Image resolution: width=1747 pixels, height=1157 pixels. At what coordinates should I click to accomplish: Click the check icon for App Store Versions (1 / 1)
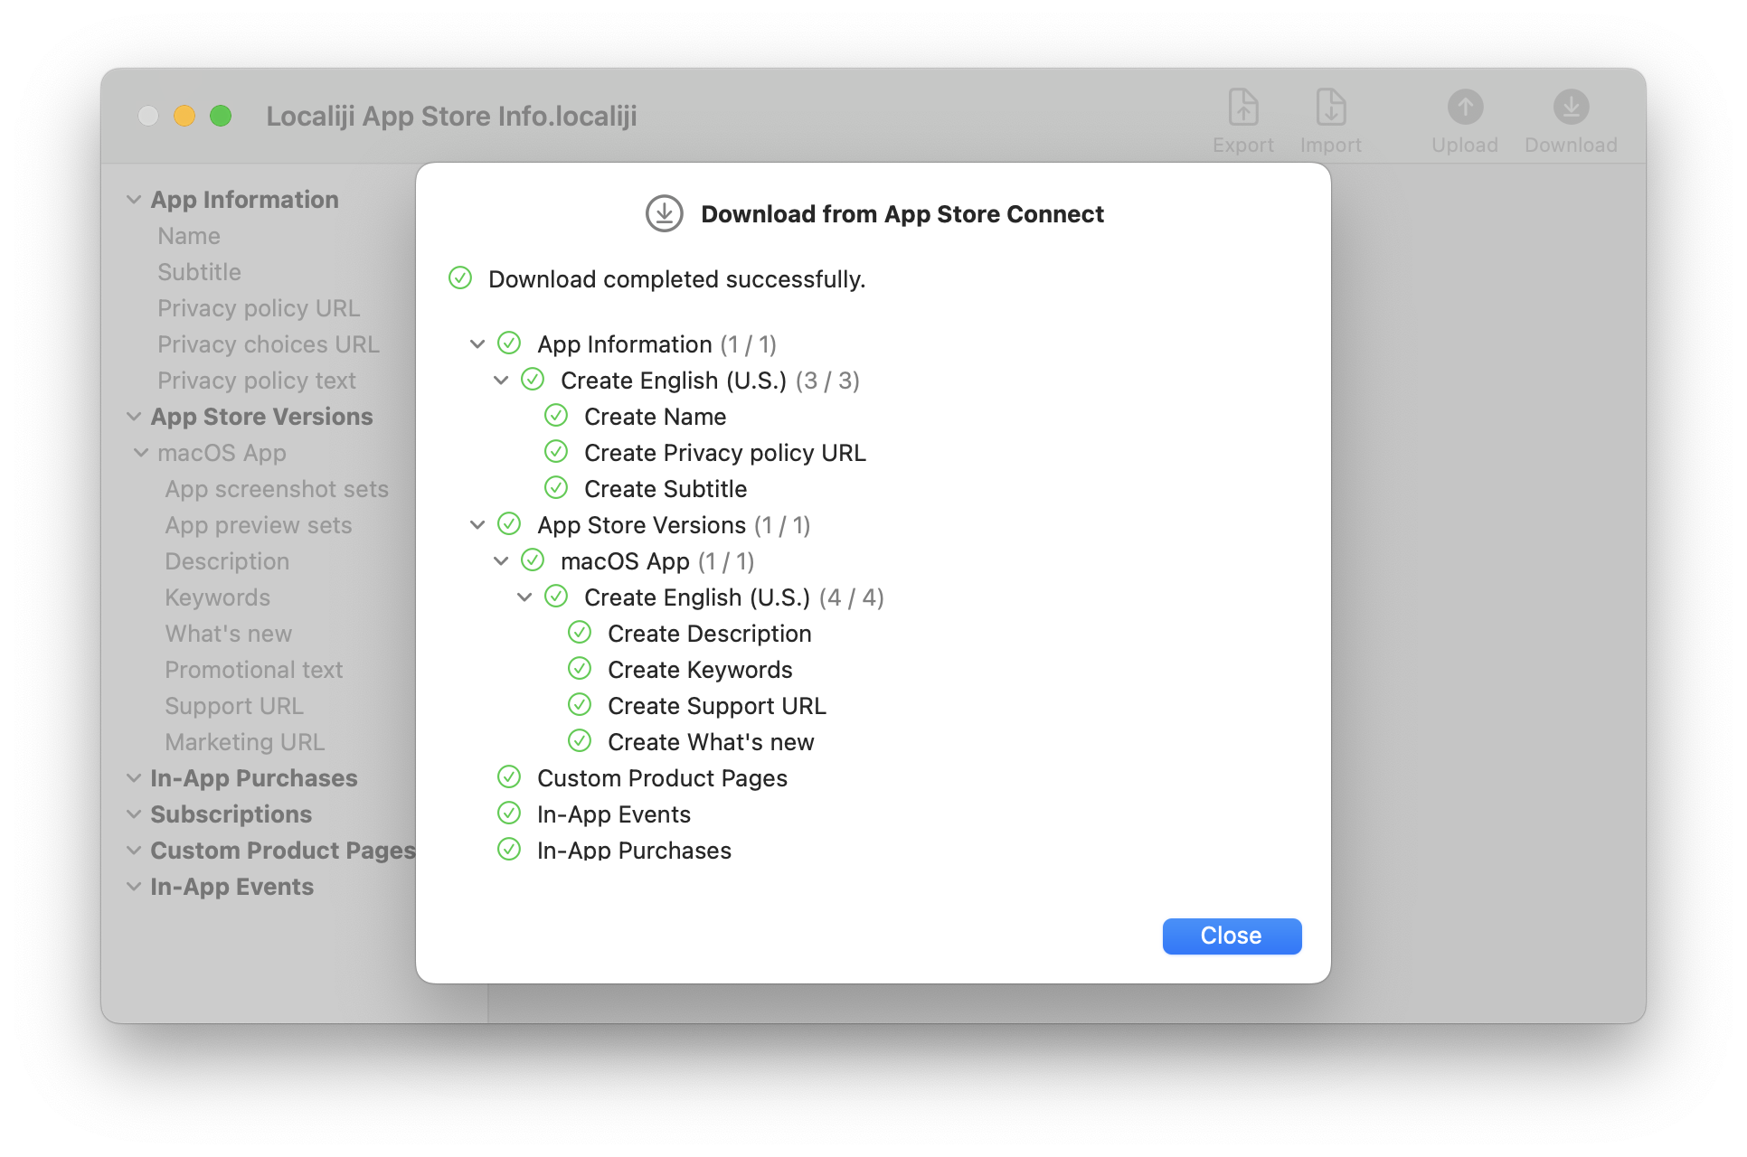pyautogui.click(x=509, y=524)
